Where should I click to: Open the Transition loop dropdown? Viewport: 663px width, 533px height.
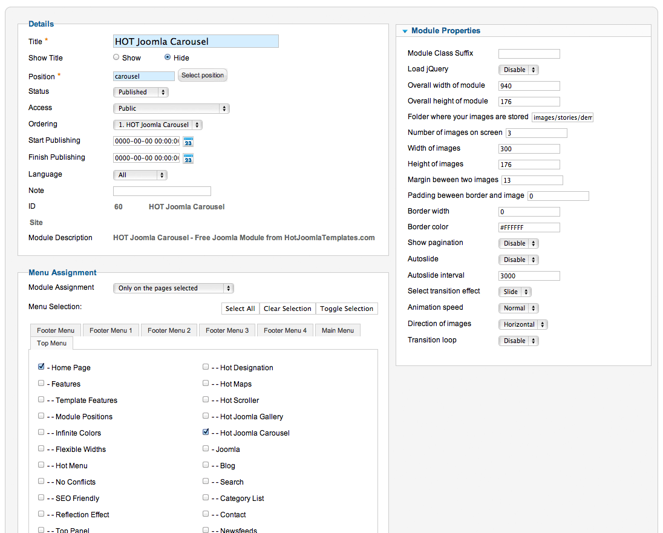(519, 341)
